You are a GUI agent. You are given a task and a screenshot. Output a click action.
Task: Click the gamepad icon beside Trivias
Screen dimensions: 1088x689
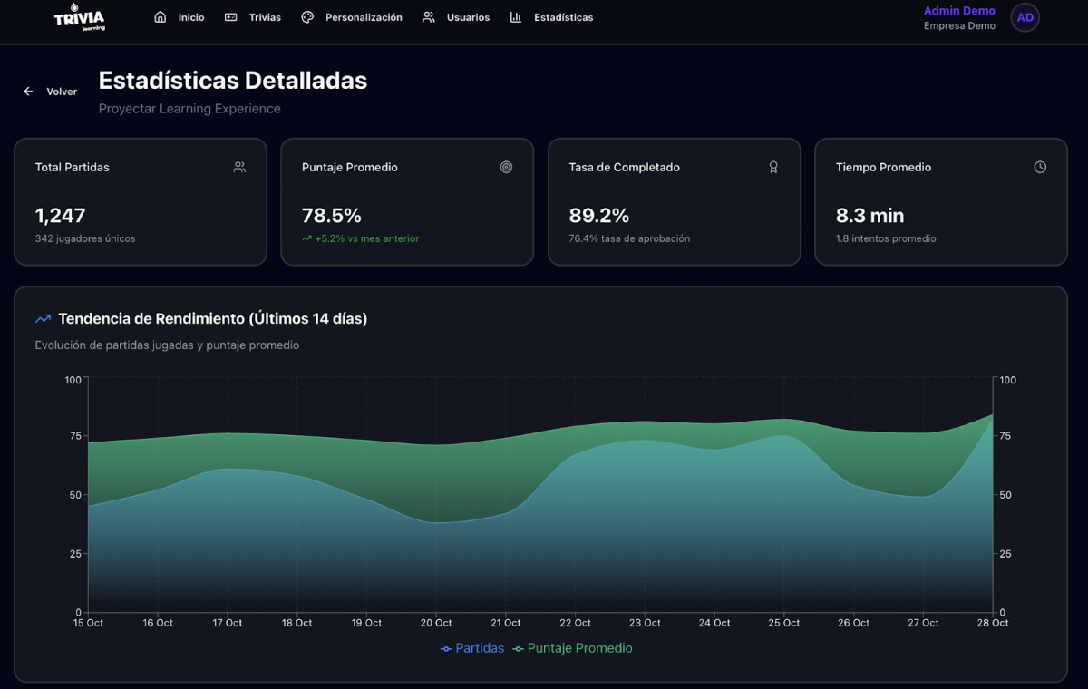coord(231,17)
